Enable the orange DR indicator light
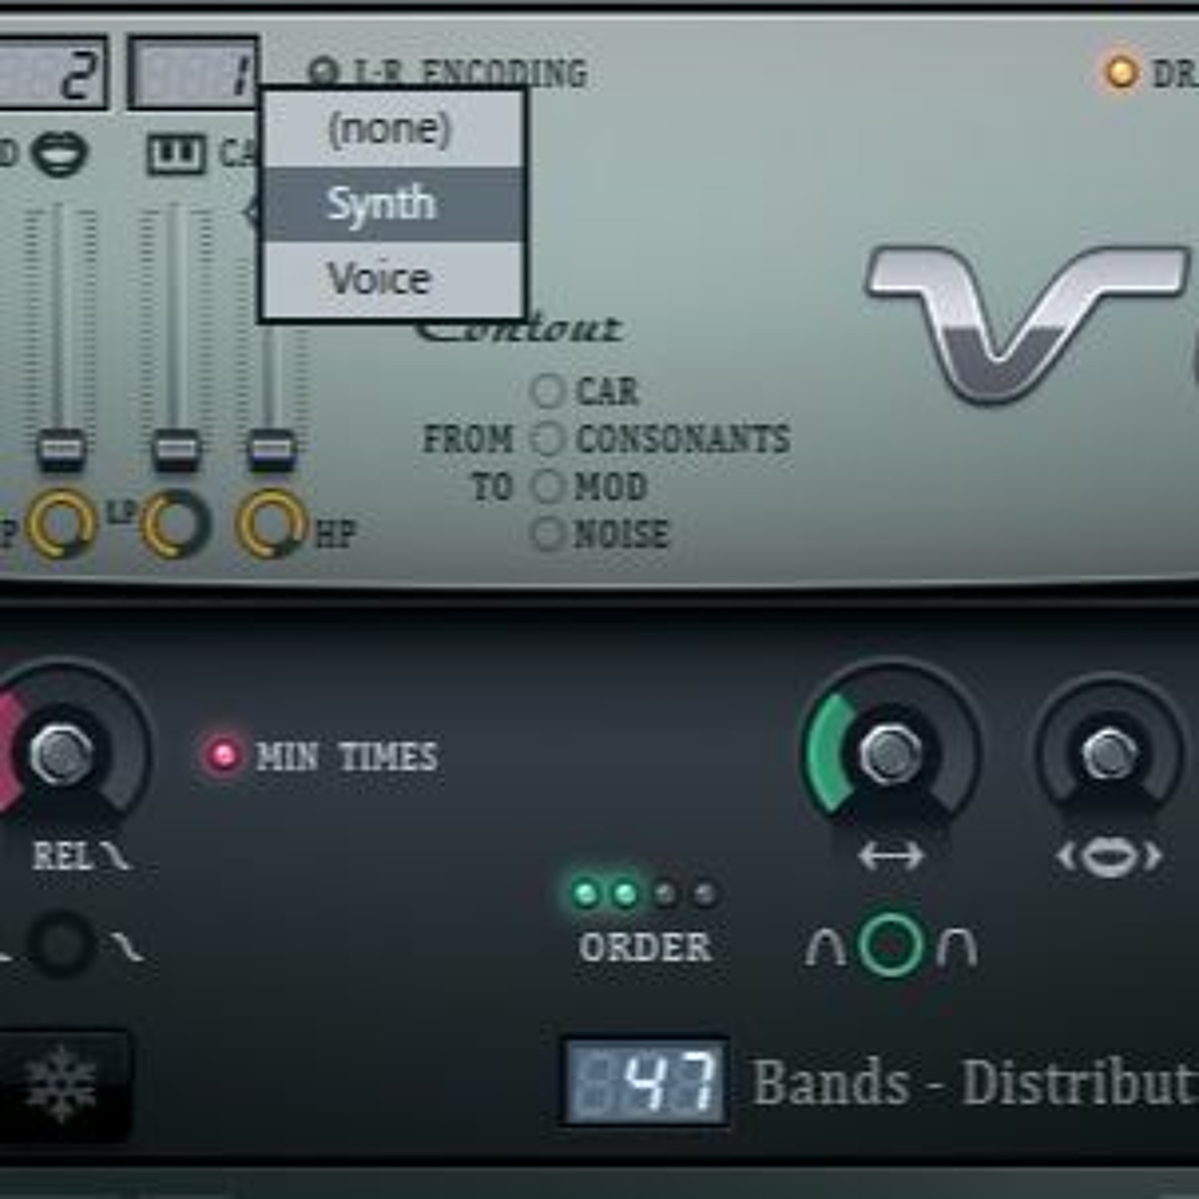 coord(1120,73)
